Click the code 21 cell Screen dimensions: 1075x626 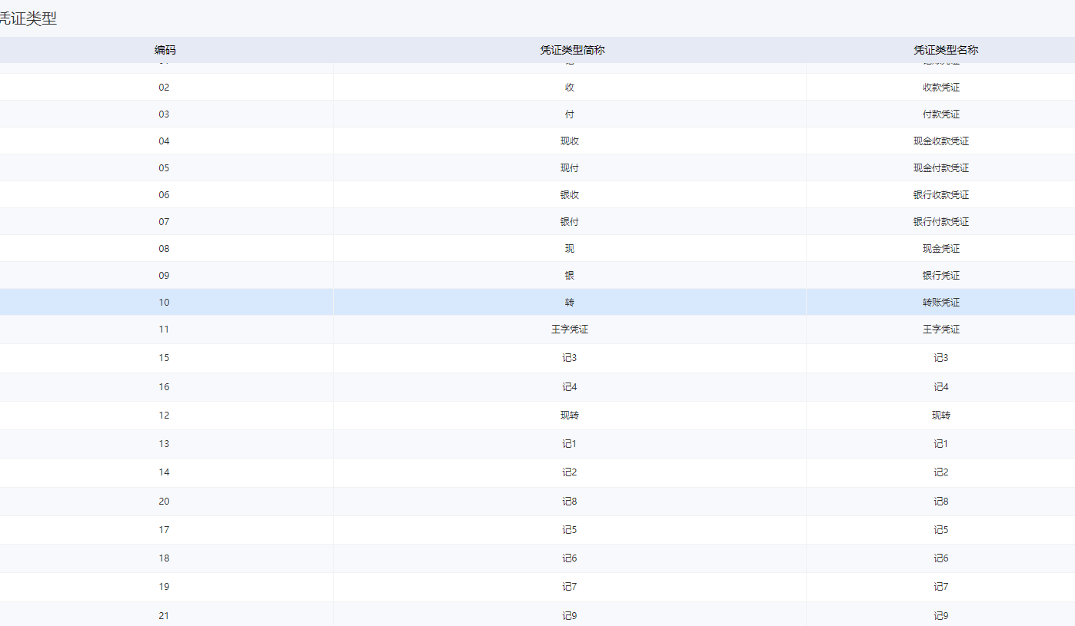165,615
